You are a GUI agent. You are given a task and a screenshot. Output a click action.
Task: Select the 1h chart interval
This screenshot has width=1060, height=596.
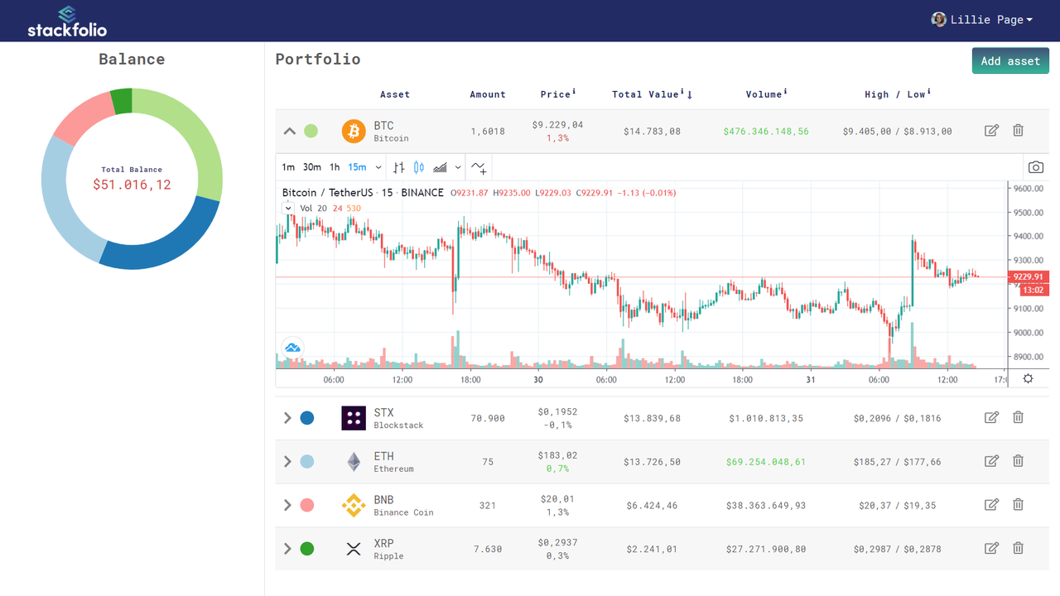click(x=335, y=167)
